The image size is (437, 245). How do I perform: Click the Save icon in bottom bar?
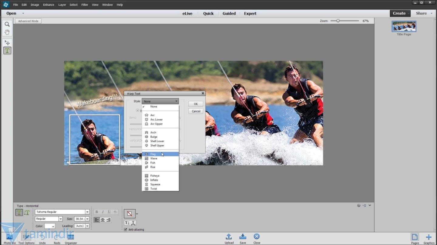[242, 237]
